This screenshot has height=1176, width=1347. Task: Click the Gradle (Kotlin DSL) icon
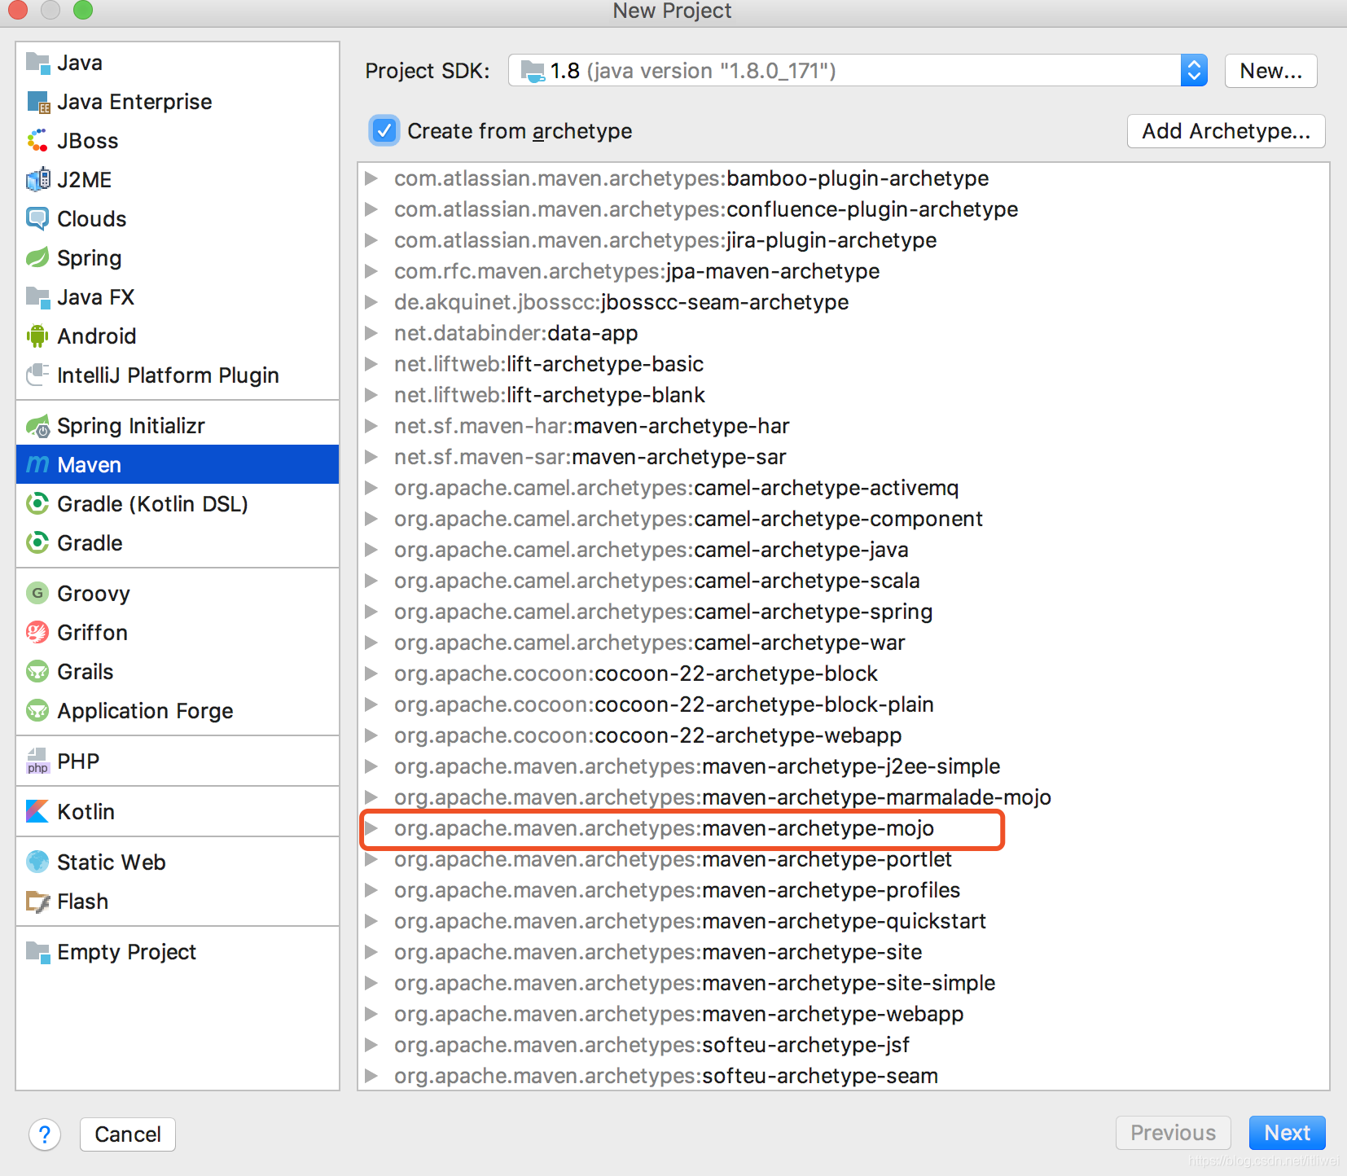click(x=37, y=504)
